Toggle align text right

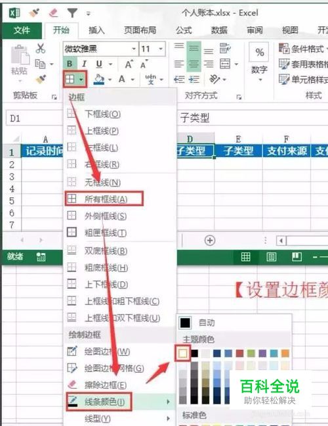pyautogui.click(x=209, y=64)
